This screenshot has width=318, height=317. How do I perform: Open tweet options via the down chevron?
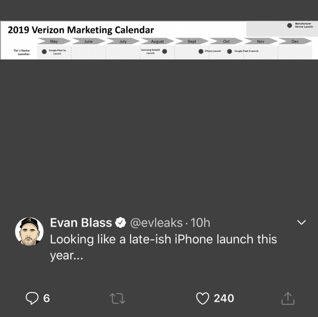[301, 222]
